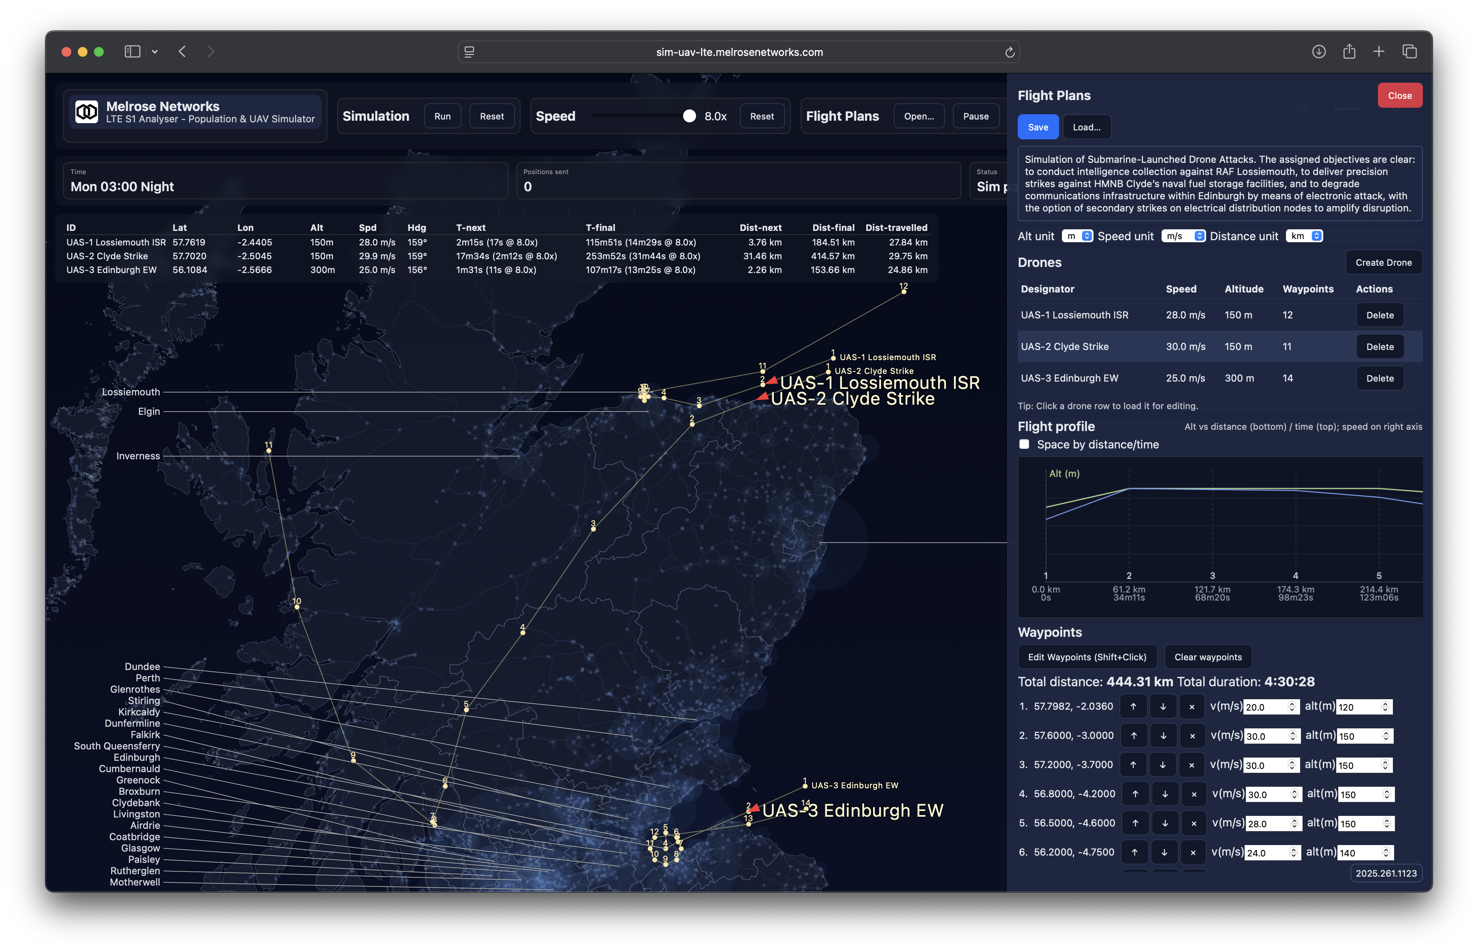Enable Space by distance/time checkbox
The height and width of the screenshot is (952, 1478).
(1024, 444)
